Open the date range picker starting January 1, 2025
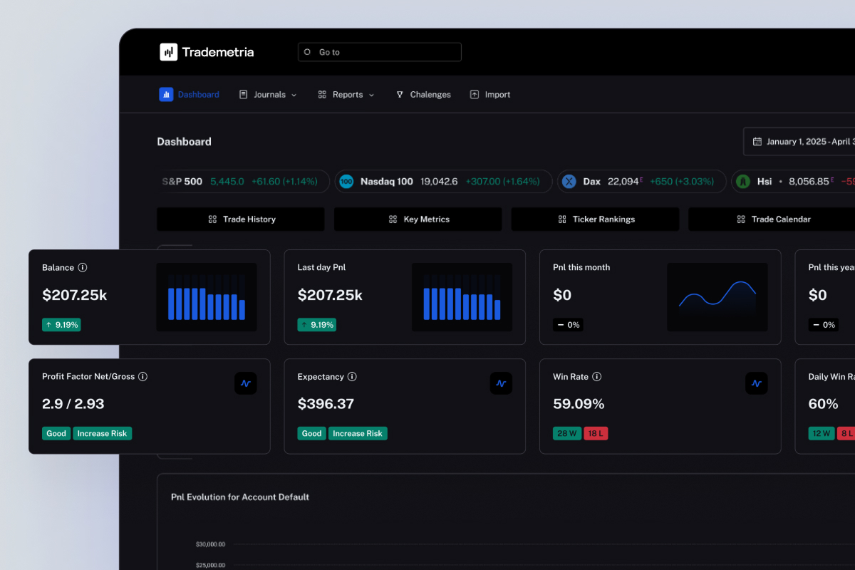Screen dimensions: 855x570 pos(799,141)
